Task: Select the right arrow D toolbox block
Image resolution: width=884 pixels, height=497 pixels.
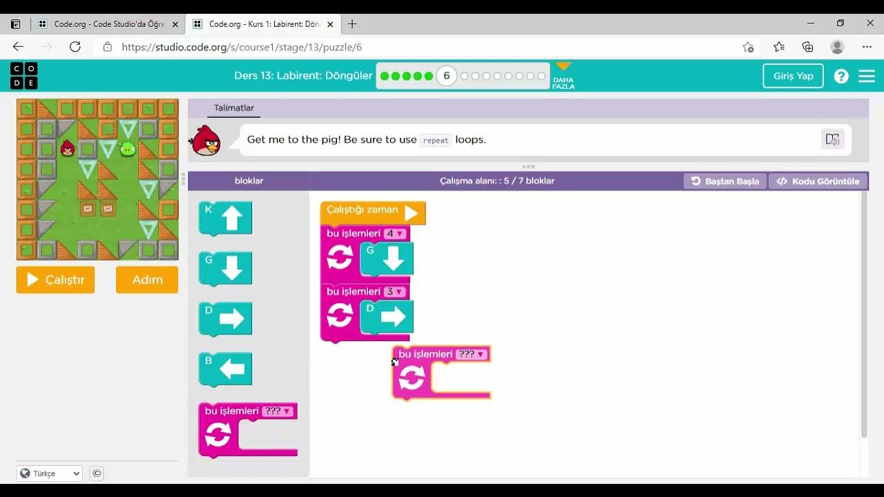Action: [x=225, y=319]
